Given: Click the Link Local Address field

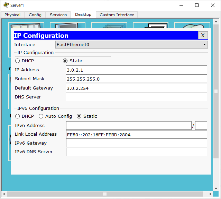Looking at the screenshot, I should (x=136, y=135).
